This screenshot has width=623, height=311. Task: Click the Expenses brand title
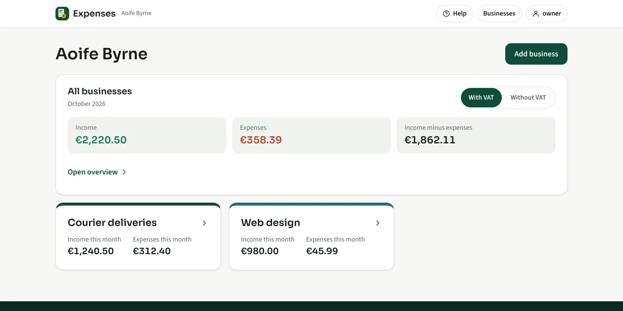(94, 14)
